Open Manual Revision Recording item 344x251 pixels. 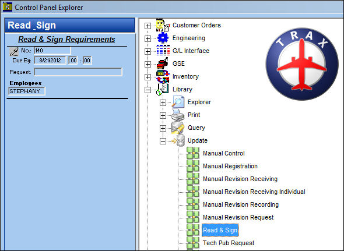point(241,204)
